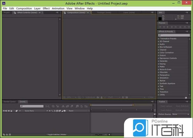The height and width of the screenshot is (138, 193).
Task: Click the Warp Stabilizer button in Tracker
Action: coord(182,106)
